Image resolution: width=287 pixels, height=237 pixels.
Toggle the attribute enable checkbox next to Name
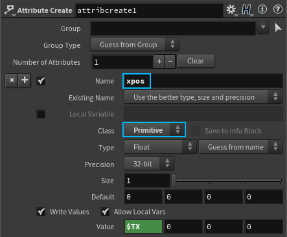[x=41, y=81]
